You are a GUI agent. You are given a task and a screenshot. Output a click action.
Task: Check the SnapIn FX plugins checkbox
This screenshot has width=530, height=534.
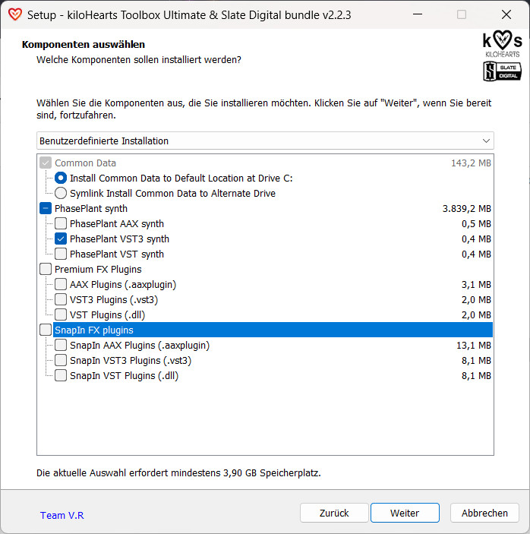pyautogui.click(x=46, y=330)
